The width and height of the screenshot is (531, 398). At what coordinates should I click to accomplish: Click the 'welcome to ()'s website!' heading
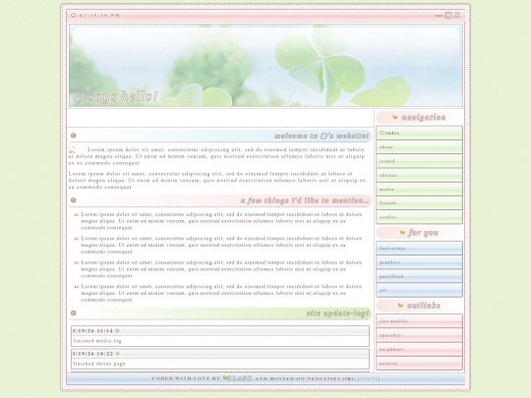click(321, 136)
